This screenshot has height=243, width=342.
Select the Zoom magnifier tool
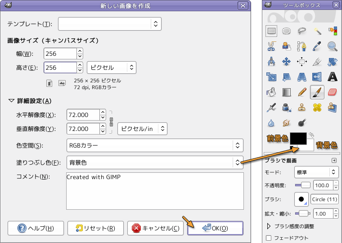333,46
